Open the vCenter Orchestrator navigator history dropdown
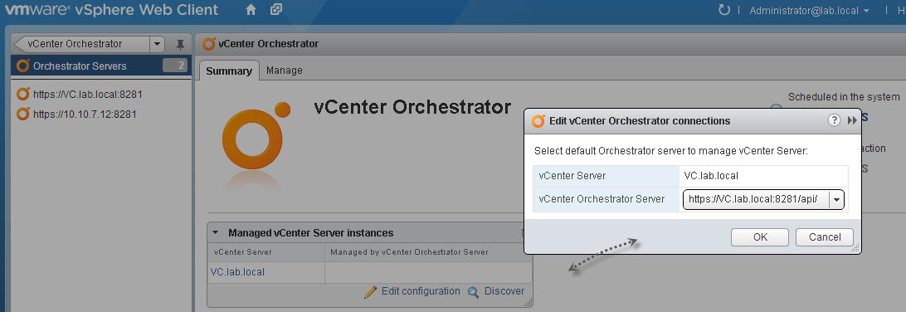 tap(157, 44)
